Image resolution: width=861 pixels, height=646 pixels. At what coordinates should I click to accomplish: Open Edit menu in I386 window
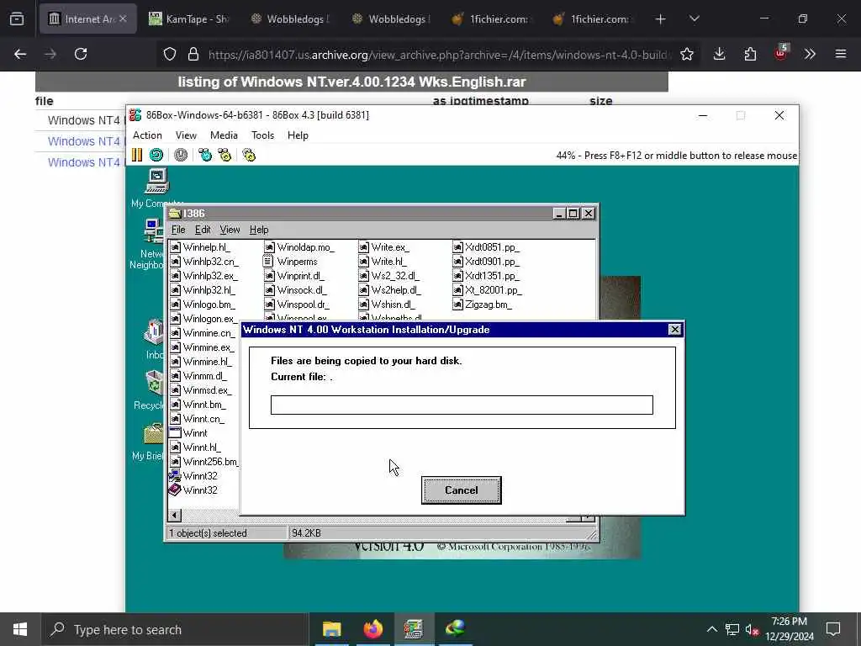[x=203, y=230]
